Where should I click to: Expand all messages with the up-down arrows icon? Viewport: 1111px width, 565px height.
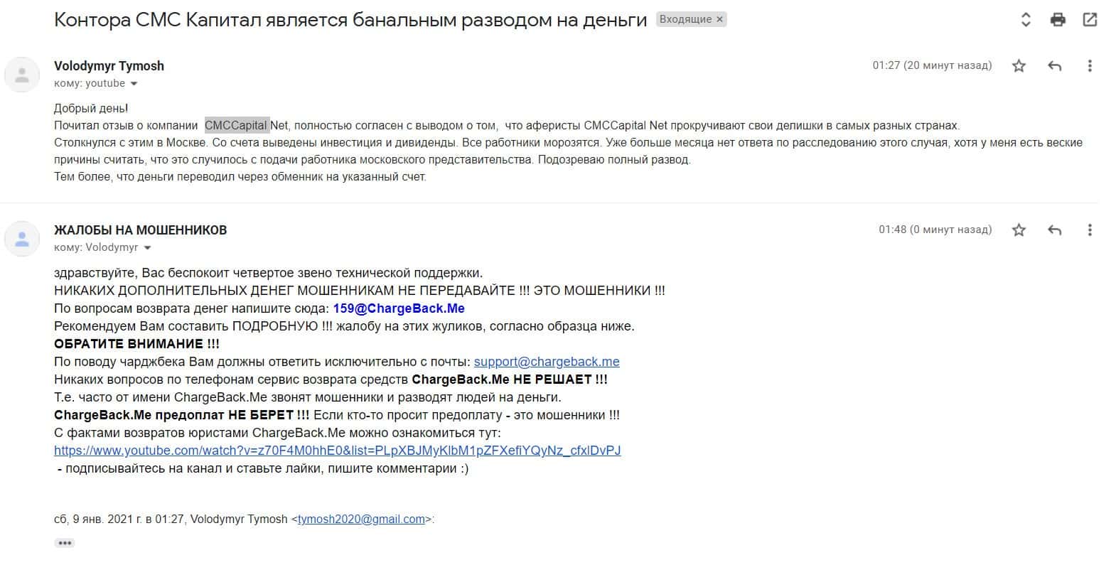tap(1026, 20)
